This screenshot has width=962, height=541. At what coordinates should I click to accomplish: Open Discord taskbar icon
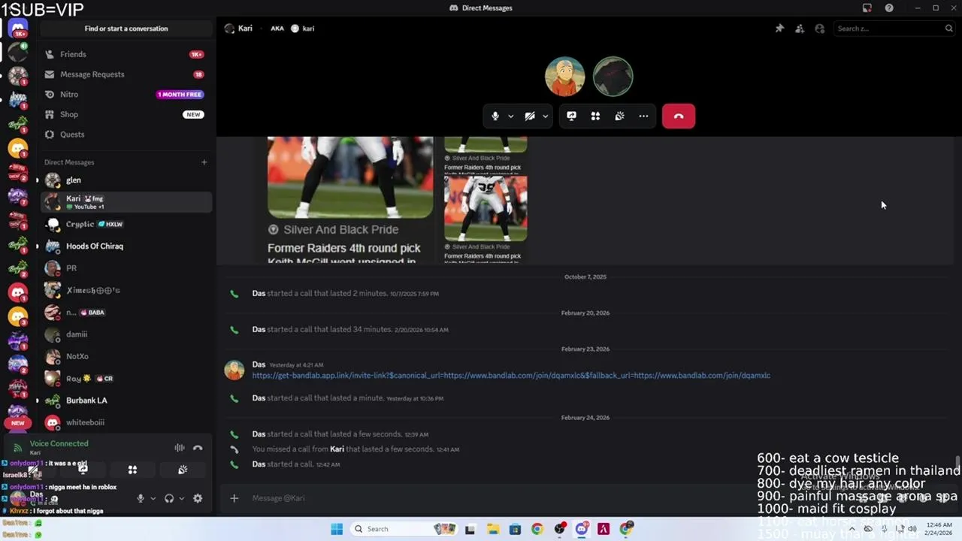(x=582, y=529)
